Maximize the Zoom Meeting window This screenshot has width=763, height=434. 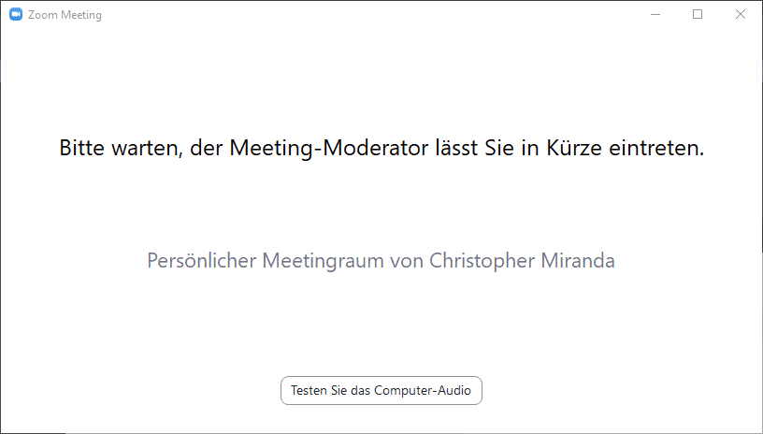[x=698, y=15]
